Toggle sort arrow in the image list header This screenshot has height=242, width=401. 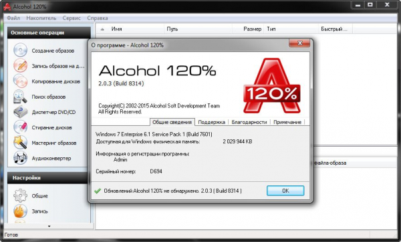tap(102, 29)
